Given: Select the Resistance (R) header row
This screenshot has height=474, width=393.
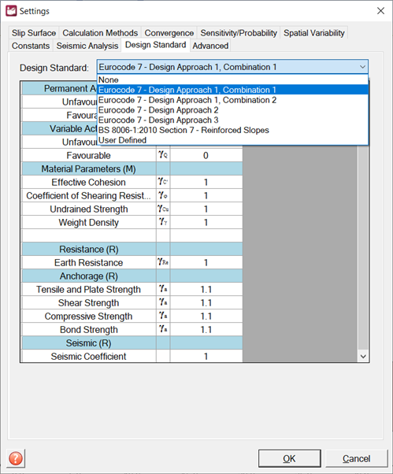Looking at the screenshot, I should point(132,249).
